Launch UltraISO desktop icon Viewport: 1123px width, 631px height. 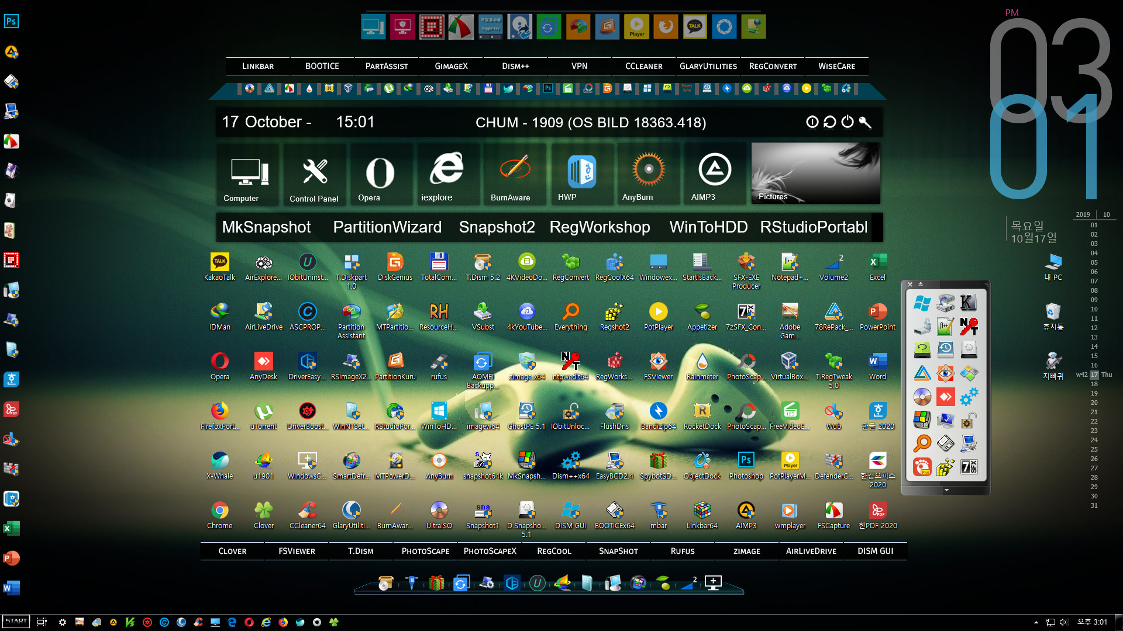[x=439, y=515]
